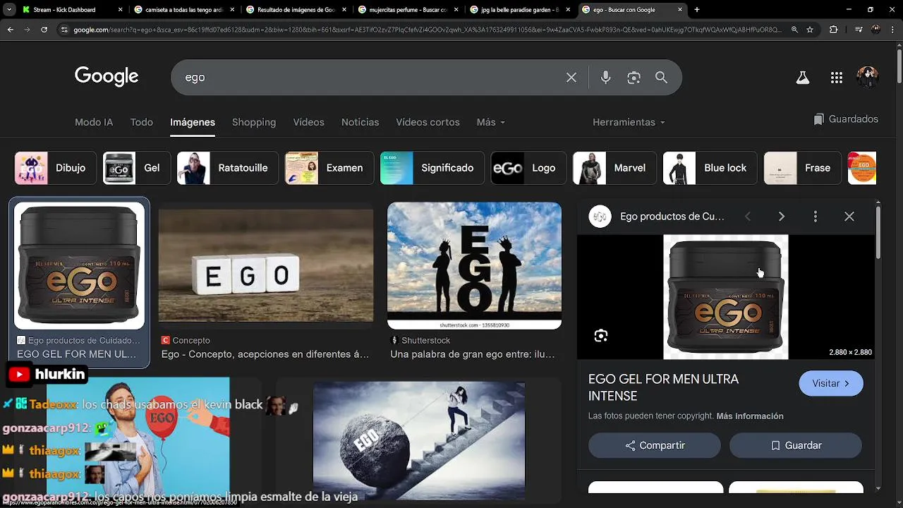This screenshot has width=903, height=508.
Task: Switch to Modo IA tab
Action: point(94,122)
